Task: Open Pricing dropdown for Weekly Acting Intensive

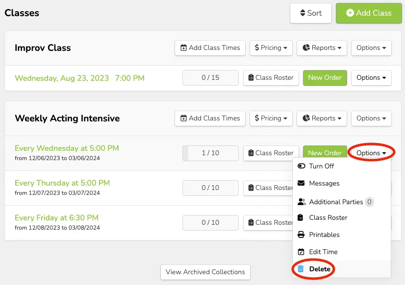Action: [271, 119]
